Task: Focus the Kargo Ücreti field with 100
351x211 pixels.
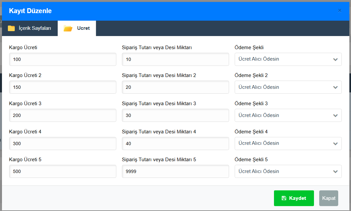Action: [x=63, y=59]
